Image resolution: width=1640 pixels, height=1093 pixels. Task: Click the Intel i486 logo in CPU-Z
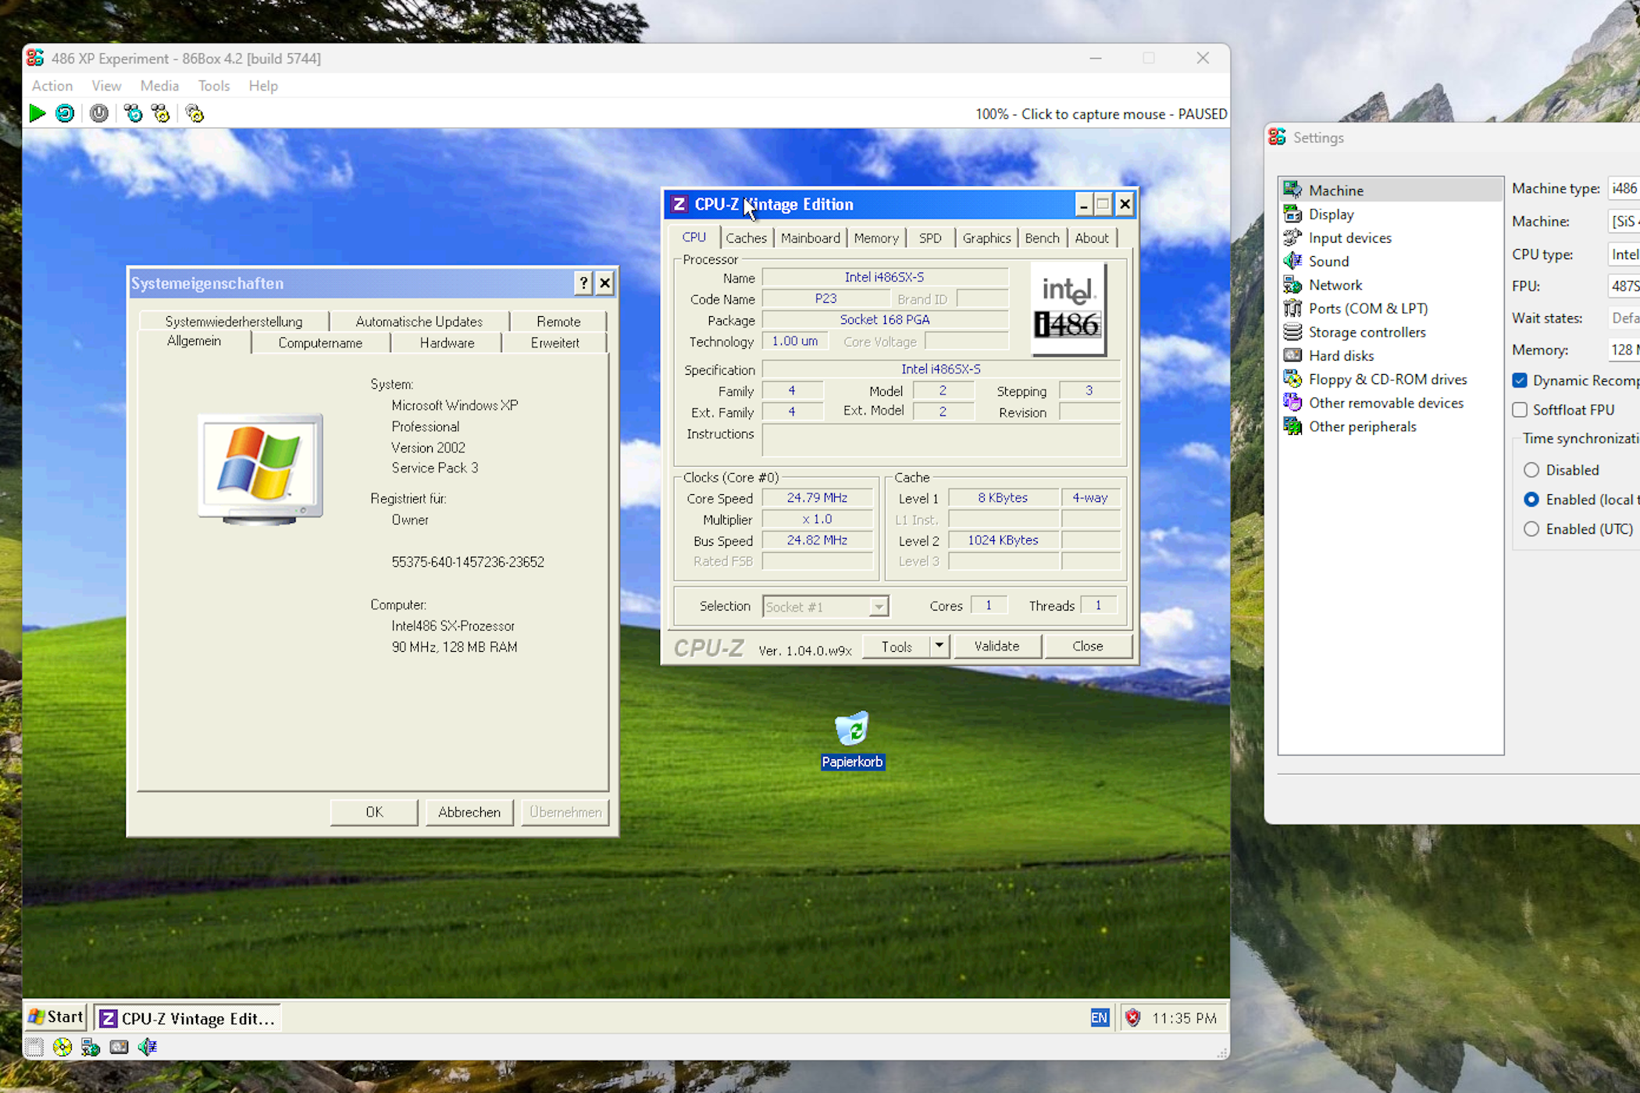[1068, 310]
